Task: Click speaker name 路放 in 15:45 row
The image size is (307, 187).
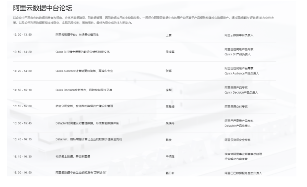Action: 169,140
